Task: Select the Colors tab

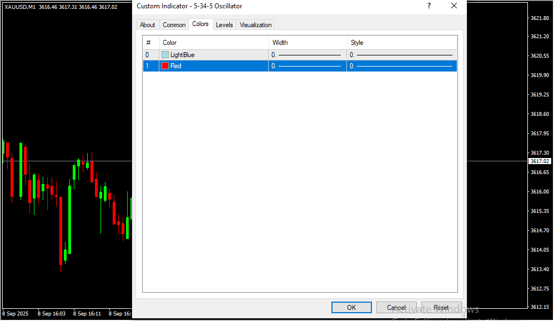Action: (200, 24)
